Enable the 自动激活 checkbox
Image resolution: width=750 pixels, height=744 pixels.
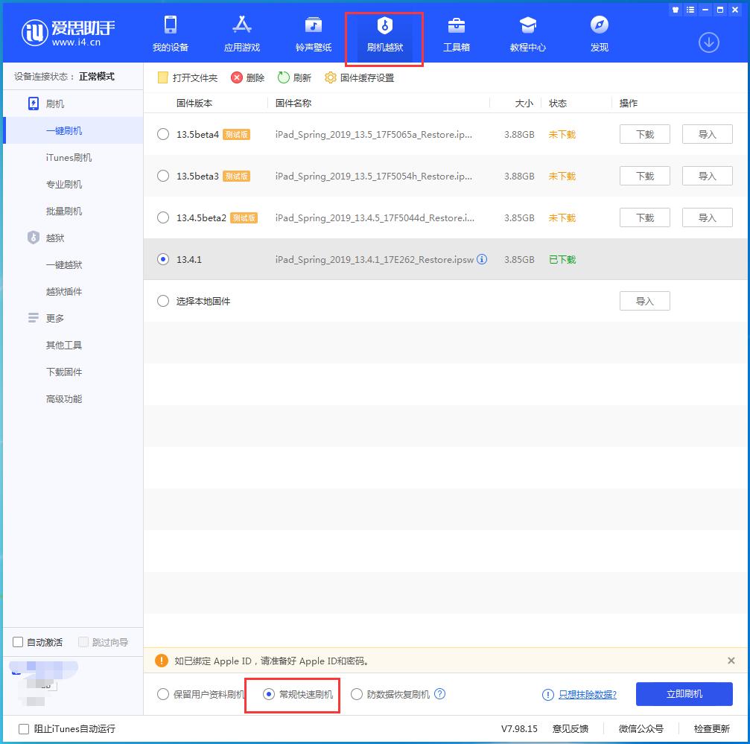[16, 642]
